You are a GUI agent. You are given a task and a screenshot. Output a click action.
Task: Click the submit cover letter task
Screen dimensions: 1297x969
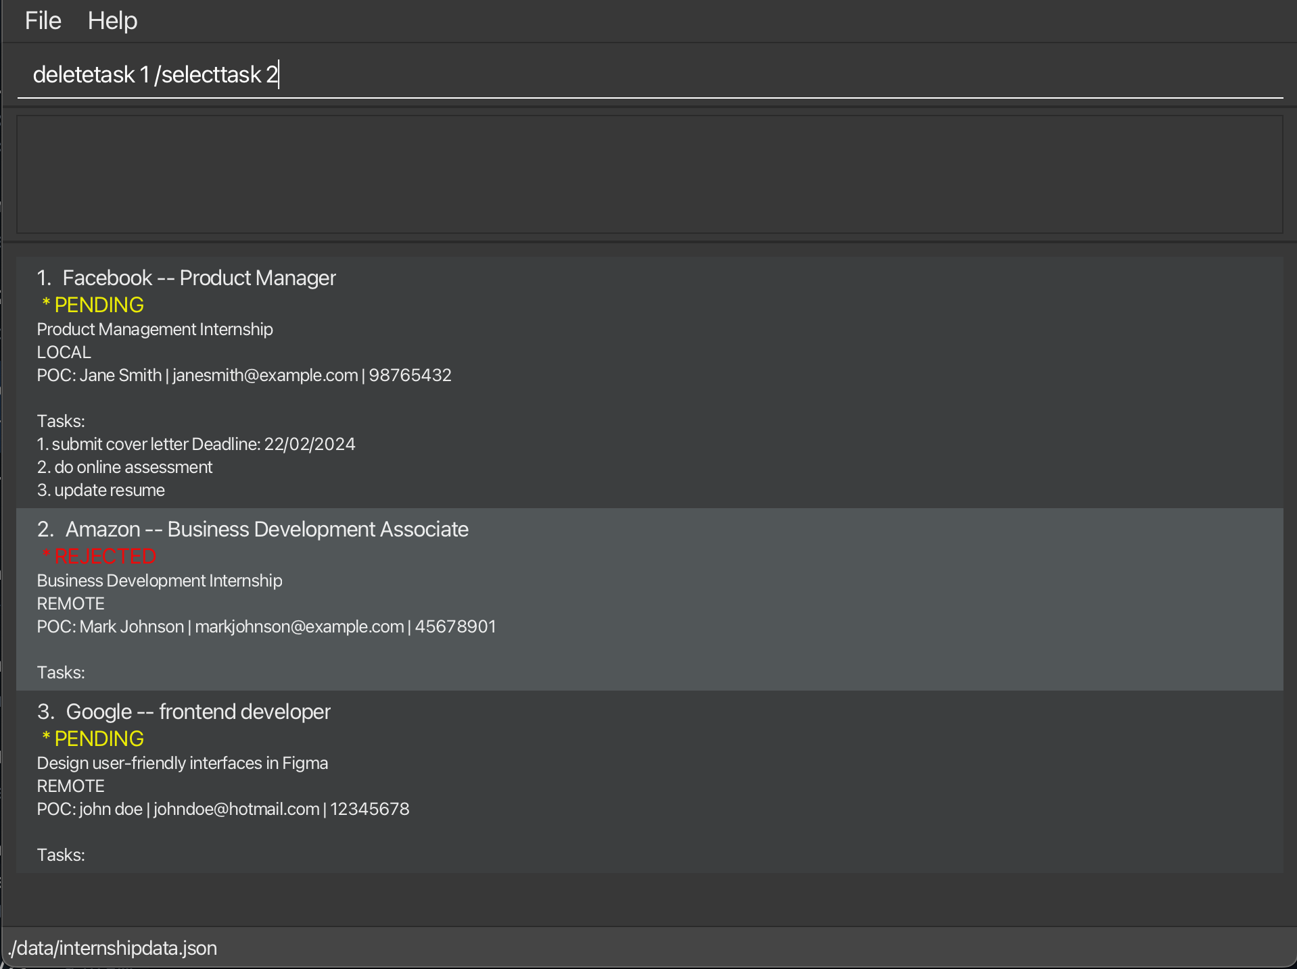point(196,444)
